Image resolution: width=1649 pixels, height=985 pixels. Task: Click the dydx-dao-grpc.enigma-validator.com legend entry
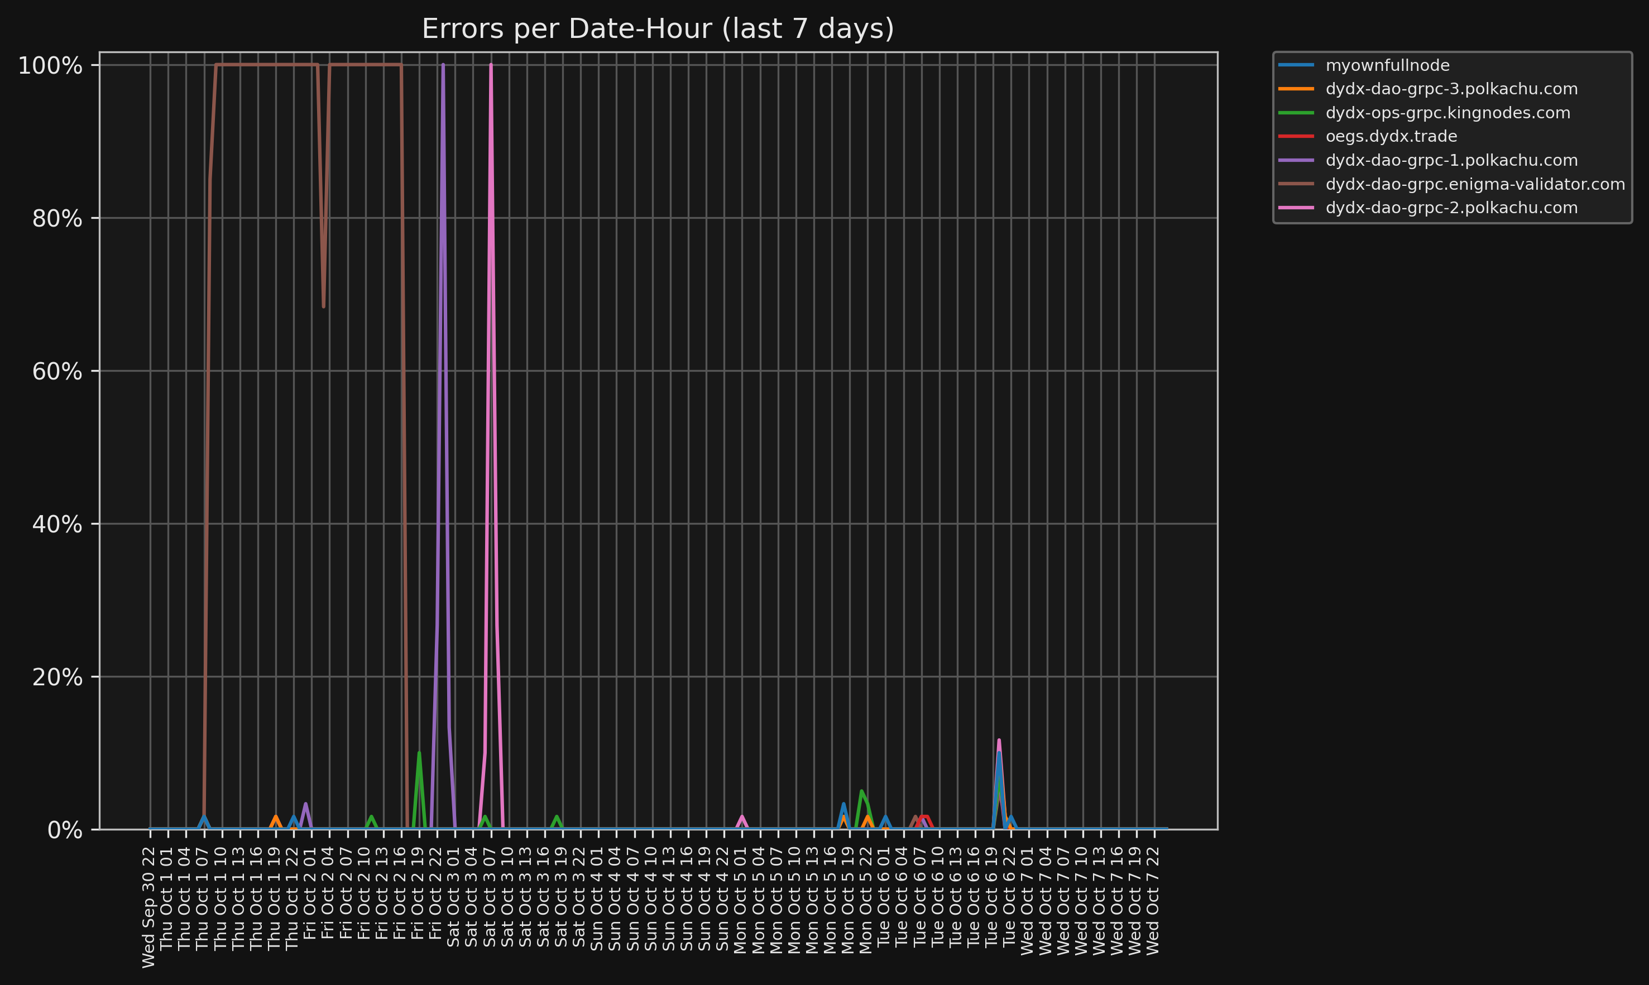1475,185
